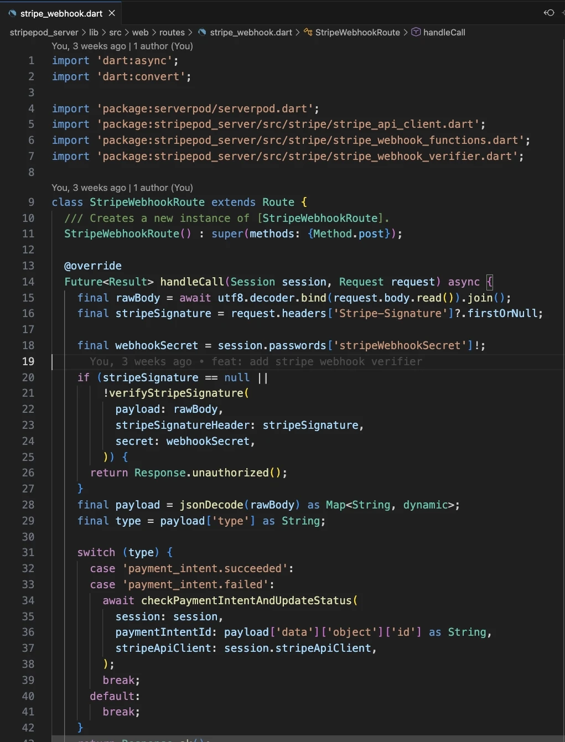Open StripeWebhookRoute class breadcrumb
Image resolution: width=565 pixels, height=742 pixels.
click(x=357, y=33)
